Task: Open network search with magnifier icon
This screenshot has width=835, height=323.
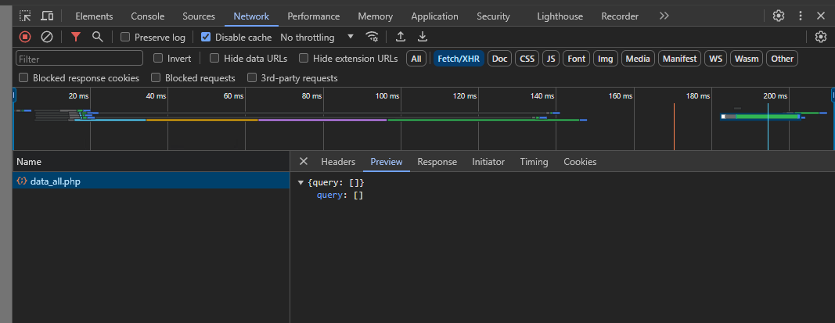Action: tap(98, 37)
